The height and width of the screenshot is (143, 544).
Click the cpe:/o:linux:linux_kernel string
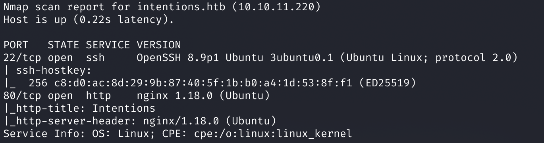click(x=273, y=133)
